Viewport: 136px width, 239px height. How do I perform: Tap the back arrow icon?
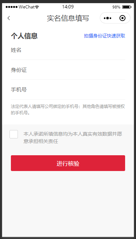point(9,18)
